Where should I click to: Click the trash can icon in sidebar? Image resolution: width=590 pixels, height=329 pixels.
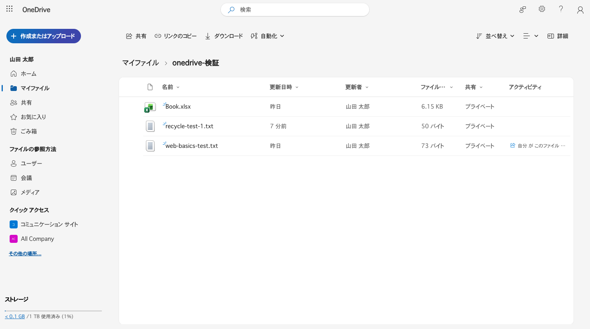click(x=14, y=131)
